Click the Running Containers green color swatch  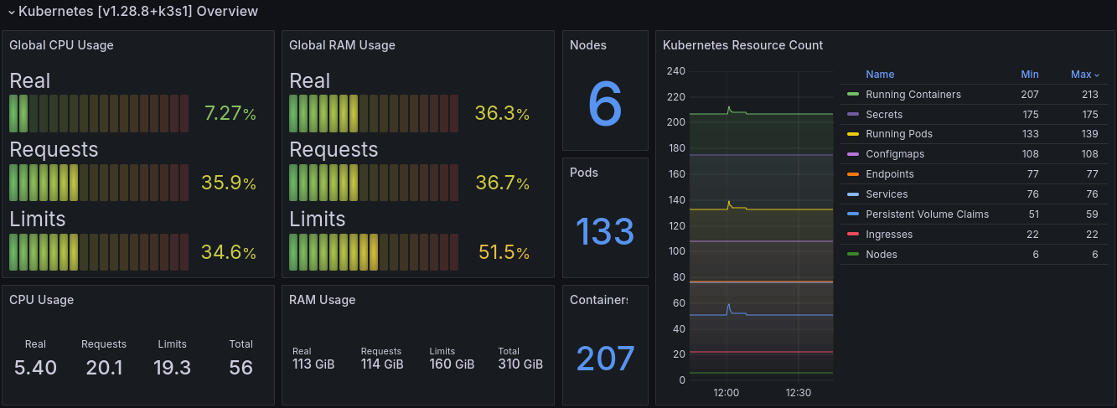(853, 95)
